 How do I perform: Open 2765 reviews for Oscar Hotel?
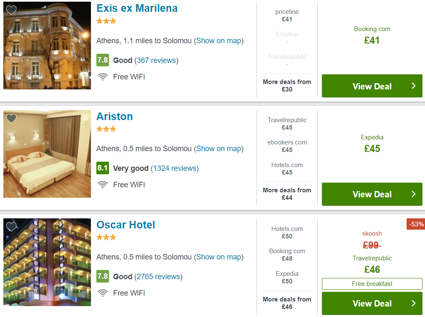(158, 277)
